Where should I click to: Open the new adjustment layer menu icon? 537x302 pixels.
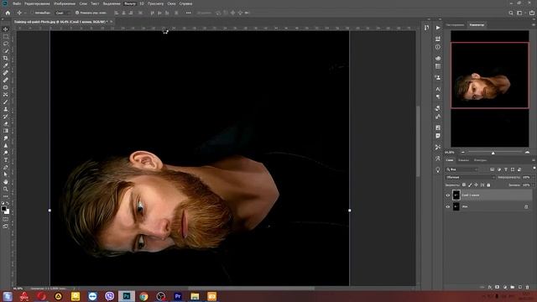tap(505, 287)
